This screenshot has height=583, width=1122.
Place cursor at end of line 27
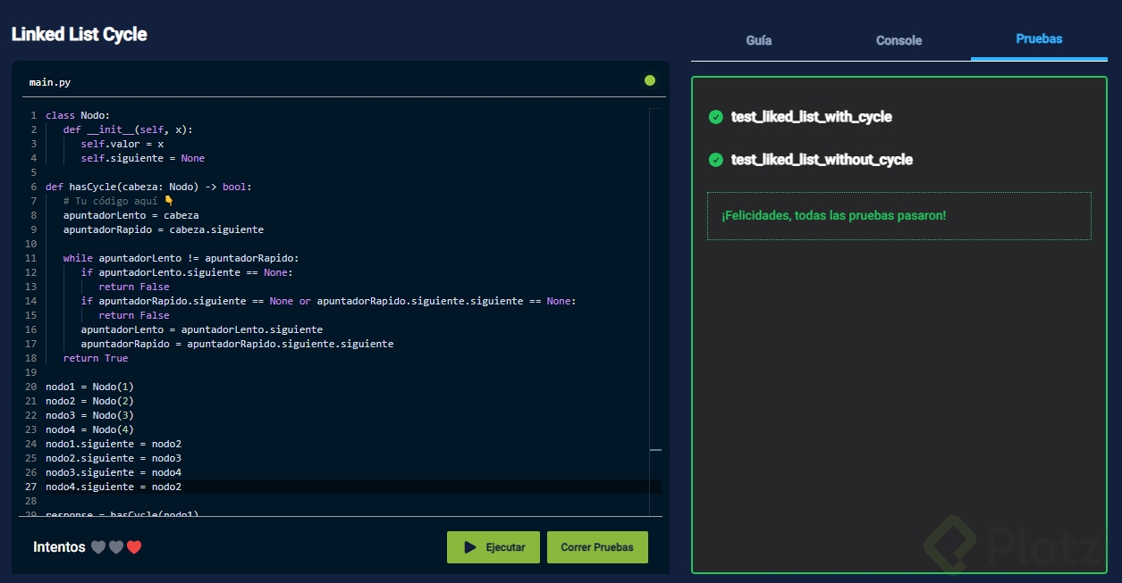pos(182,487)
